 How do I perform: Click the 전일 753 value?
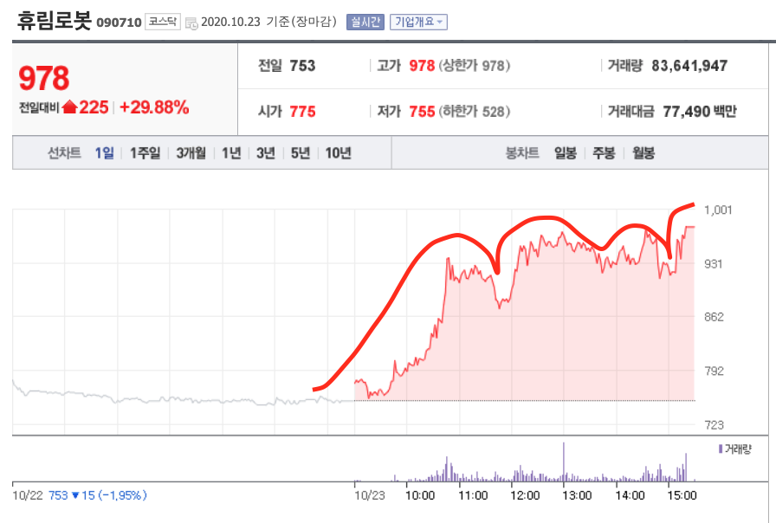click(x=302, y=65)
